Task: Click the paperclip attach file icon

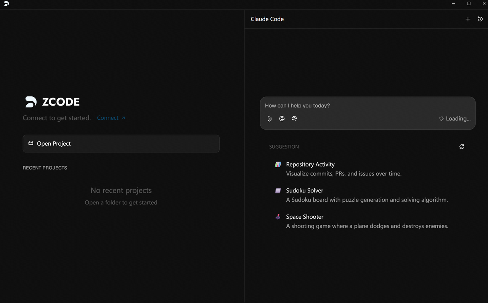Action: coord(270,119)
